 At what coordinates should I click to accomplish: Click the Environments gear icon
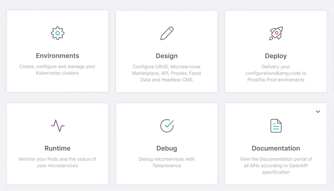57,33
